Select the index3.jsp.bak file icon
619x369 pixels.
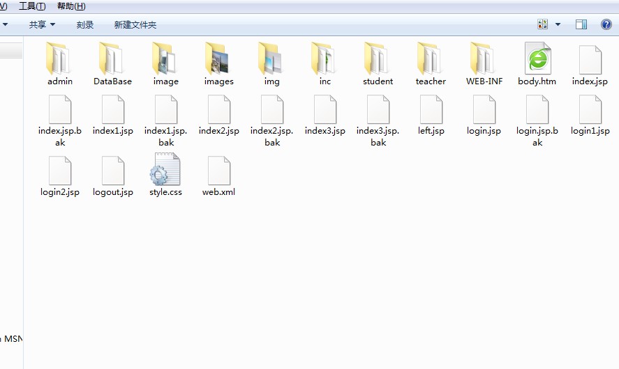click(x=378, y=109)
